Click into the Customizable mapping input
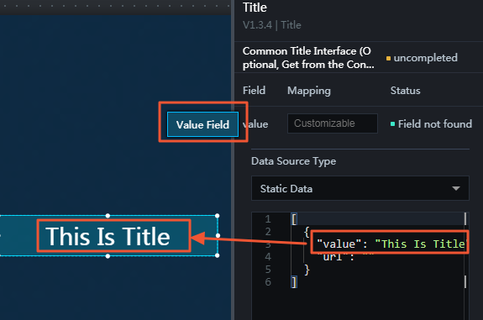This screenshot has height=320, width=483. [333, 123]
